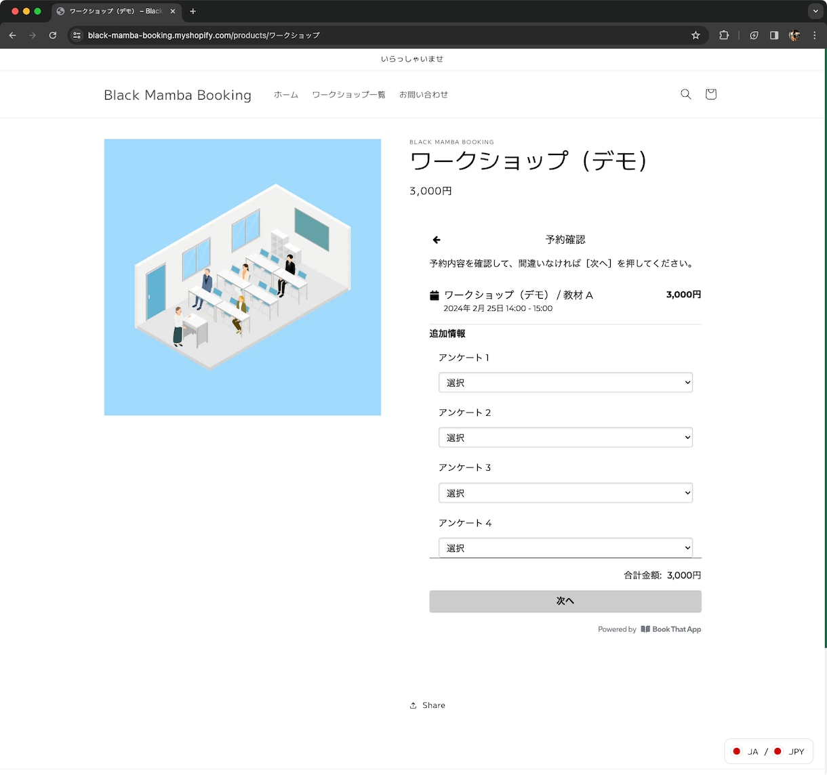
Task: Open the browser extensions puzzle icon
Action: point(724,35)
